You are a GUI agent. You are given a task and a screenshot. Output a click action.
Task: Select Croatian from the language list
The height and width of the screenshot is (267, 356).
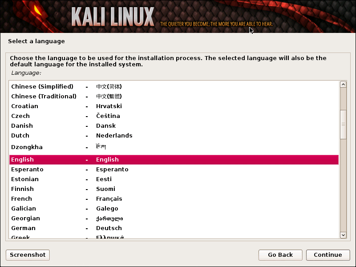coord(174,106)
